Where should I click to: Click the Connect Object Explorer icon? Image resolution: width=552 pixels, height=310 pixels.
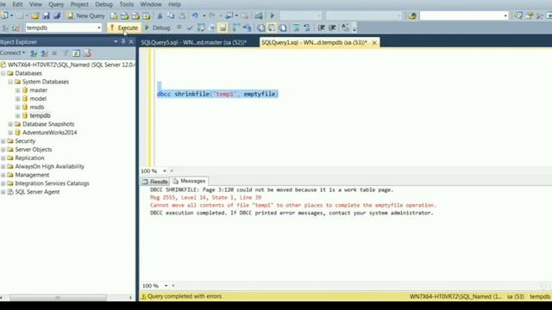34,53
